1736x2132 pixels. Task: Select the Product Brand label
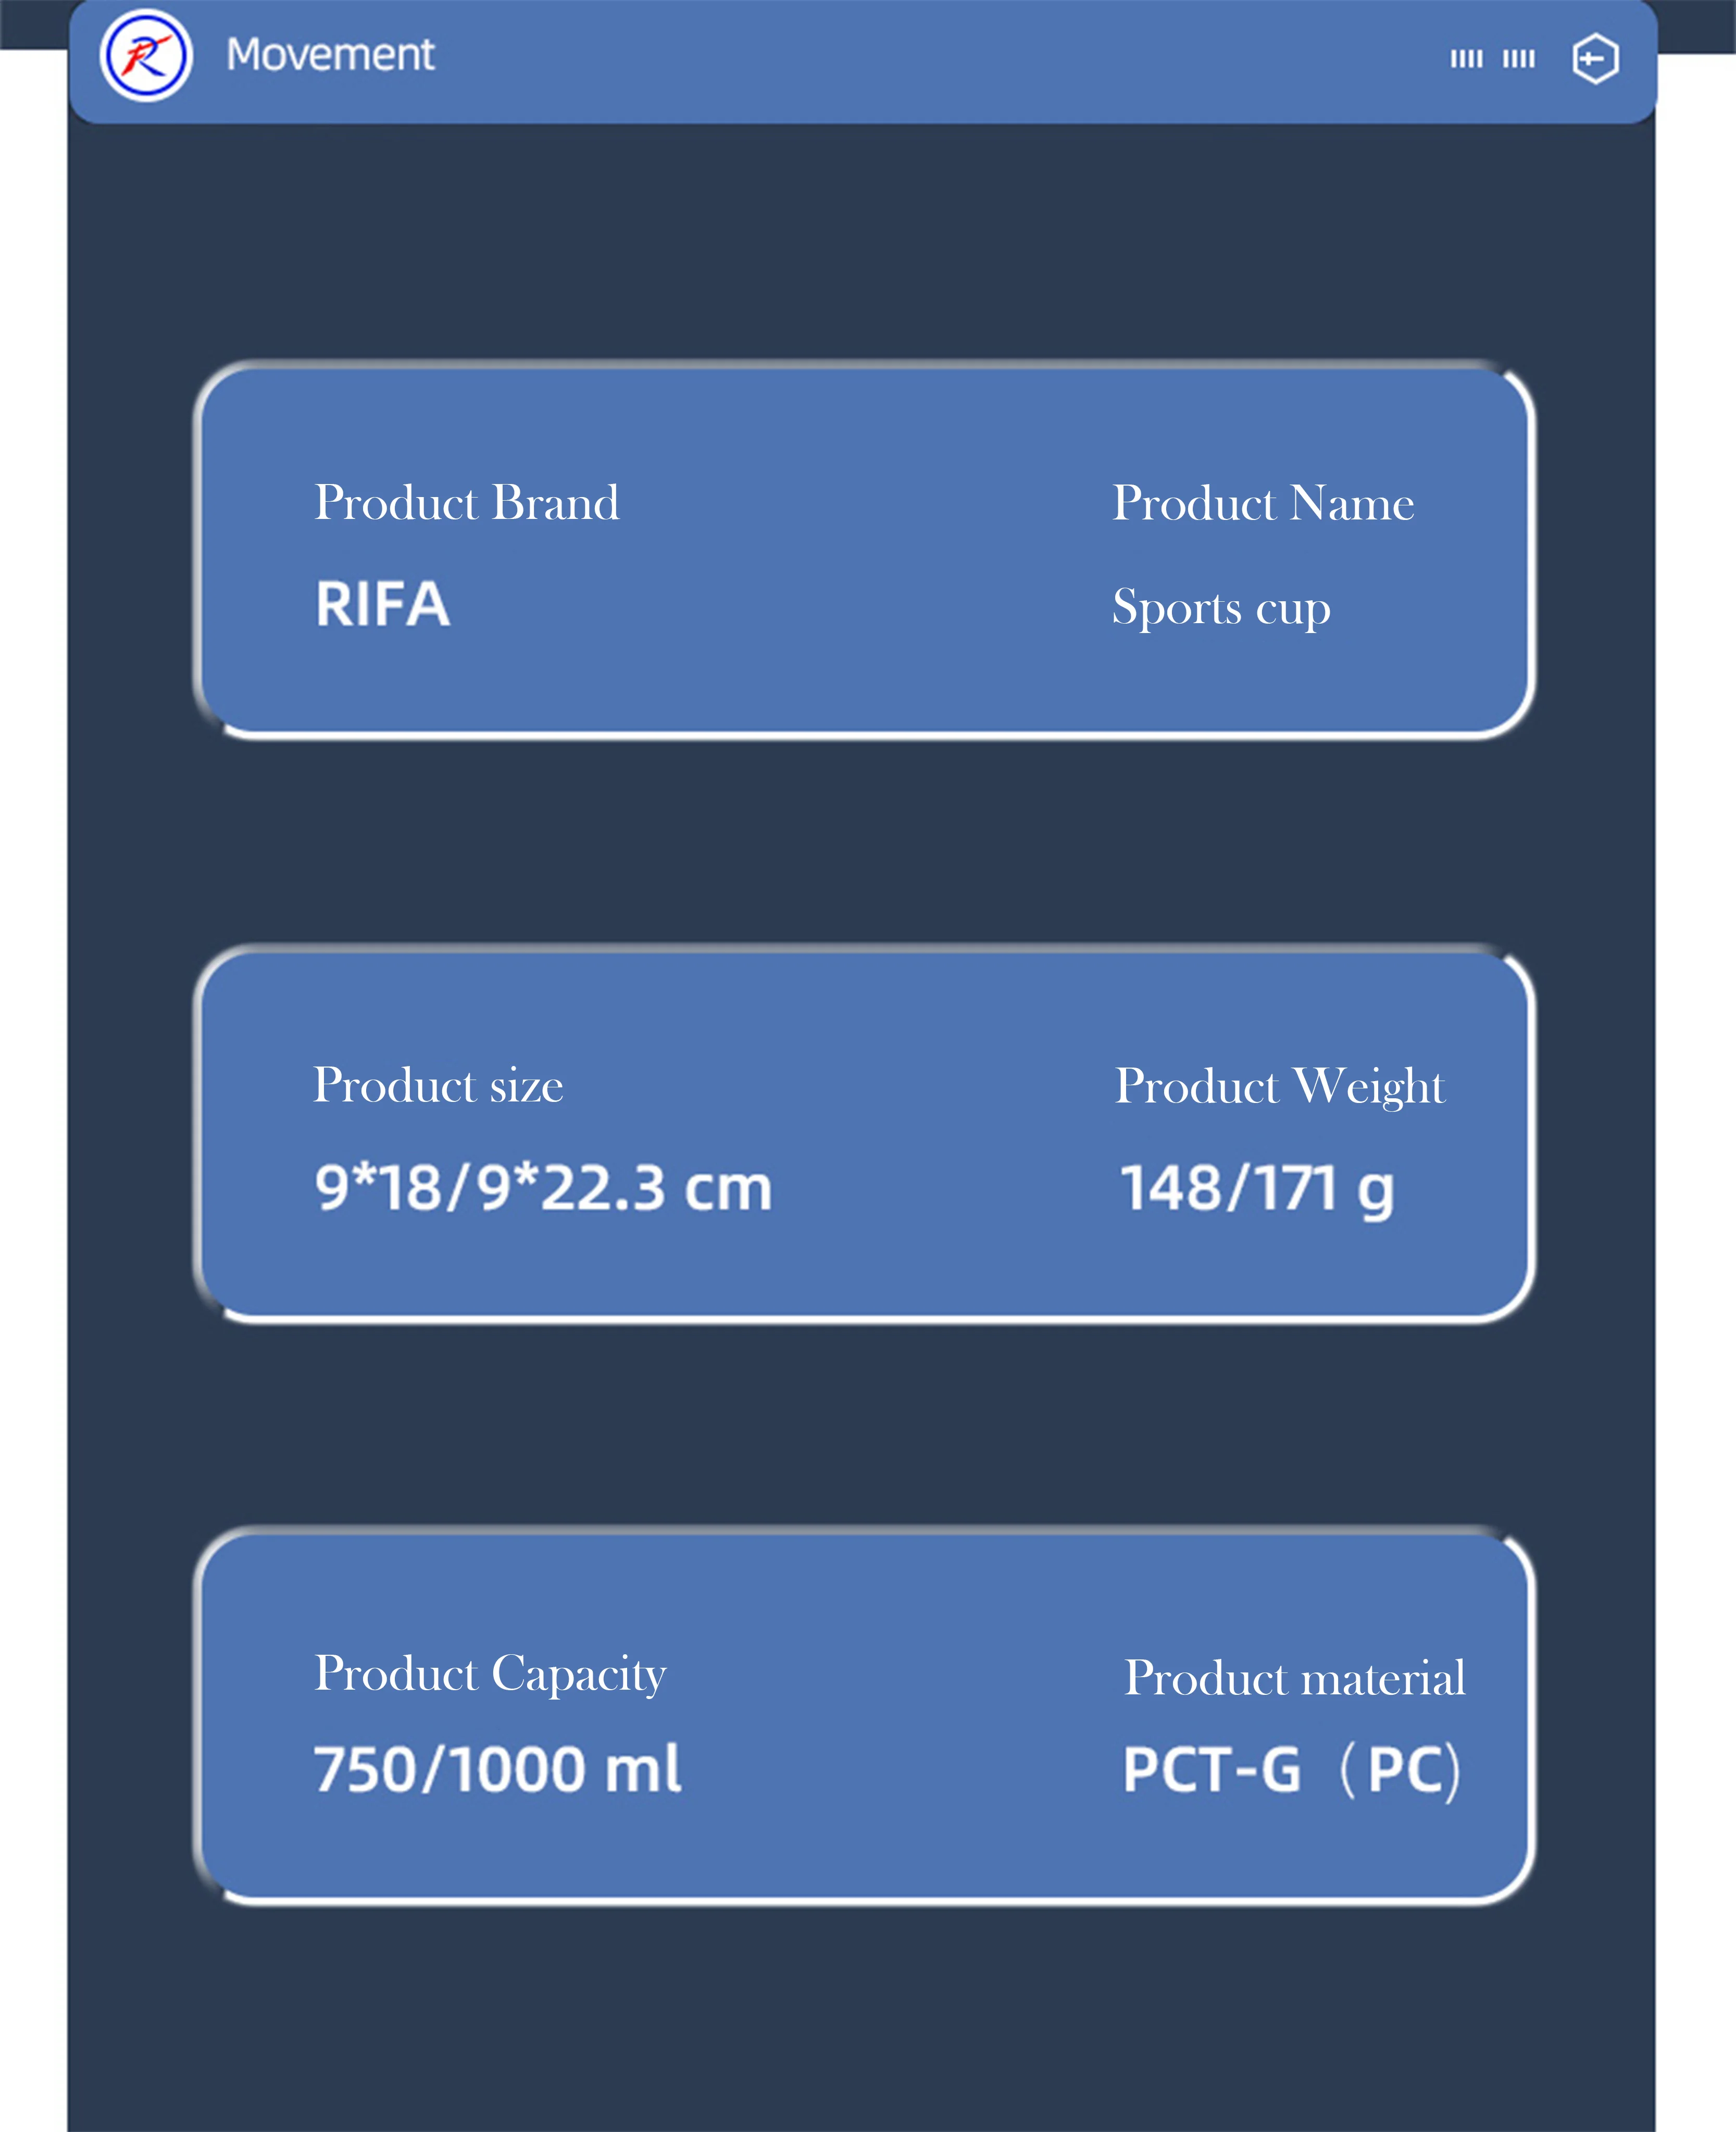coord(466,502)
